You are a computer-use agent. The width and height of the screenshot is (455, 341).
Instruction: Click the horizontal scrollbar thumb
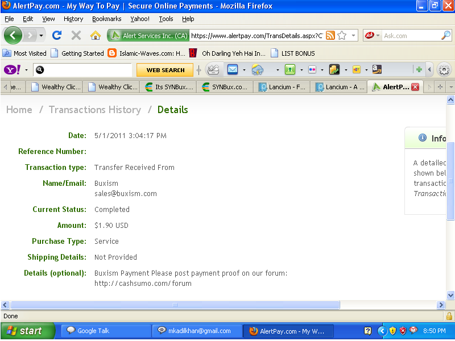click(x=175, y=305)
